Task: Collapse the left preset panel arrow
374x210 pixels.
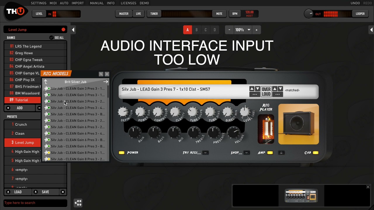Action: (73, 30)
